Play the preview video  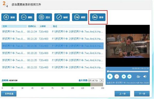click(x=110, y=76)
